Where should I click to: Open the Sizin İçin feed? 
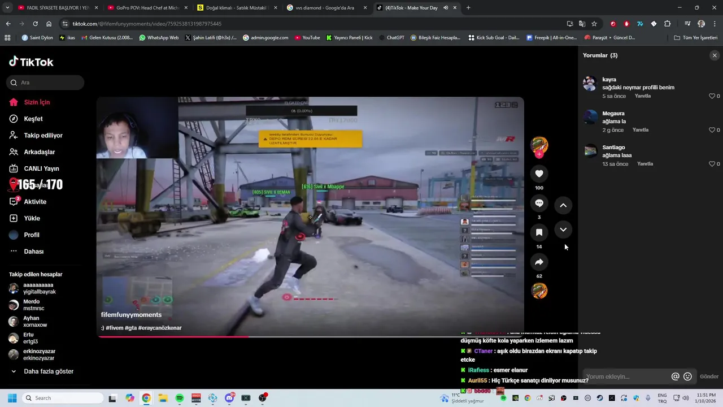(x=37, y=102)
